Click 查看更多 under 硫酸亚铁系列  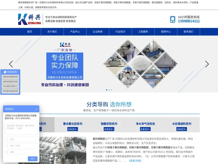coord(109,129)
